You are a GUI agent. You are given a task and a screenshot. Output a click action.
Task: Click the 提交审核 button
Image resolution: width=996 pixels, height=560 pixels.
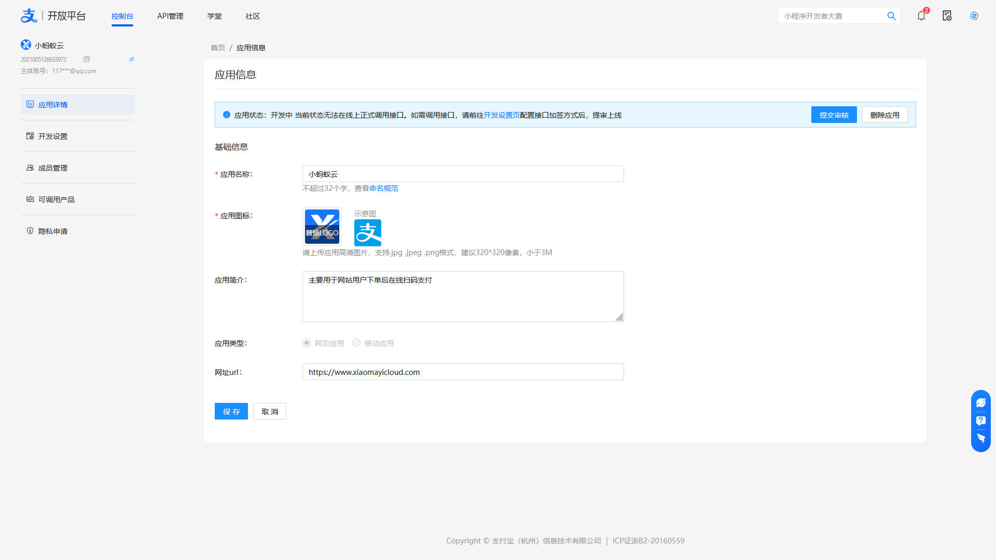834,115
